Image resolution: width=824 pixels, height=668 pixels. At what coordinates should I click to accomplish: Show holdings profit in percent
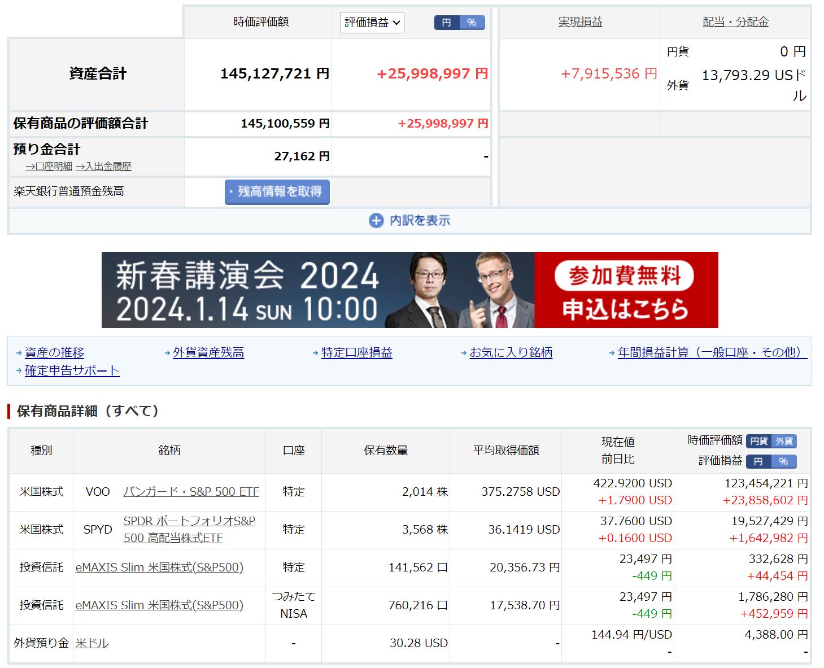(783, 461)
